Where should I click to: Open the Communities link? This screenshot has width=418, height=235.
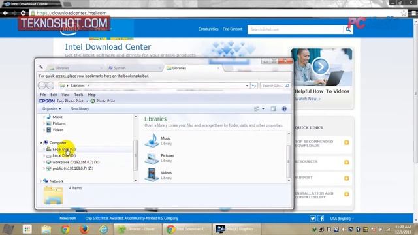(x=208, y=29)
